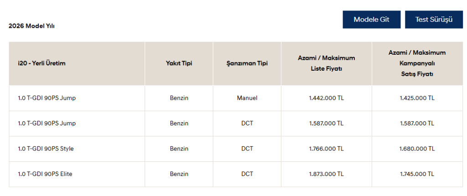
Task: Click the Jump model name in Manuel row
Action: 47,98
